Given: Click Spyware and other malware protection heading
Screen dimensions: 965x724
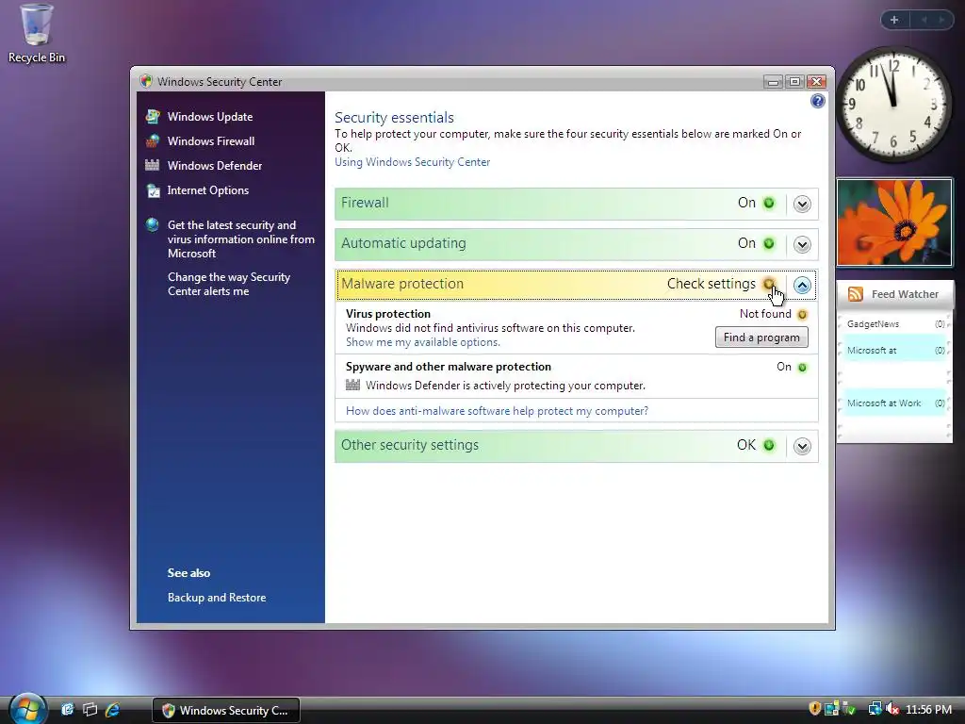Looking at the screenshot, I should (449, 367).
